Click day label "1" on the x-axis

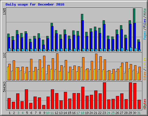tap(10, 113)
